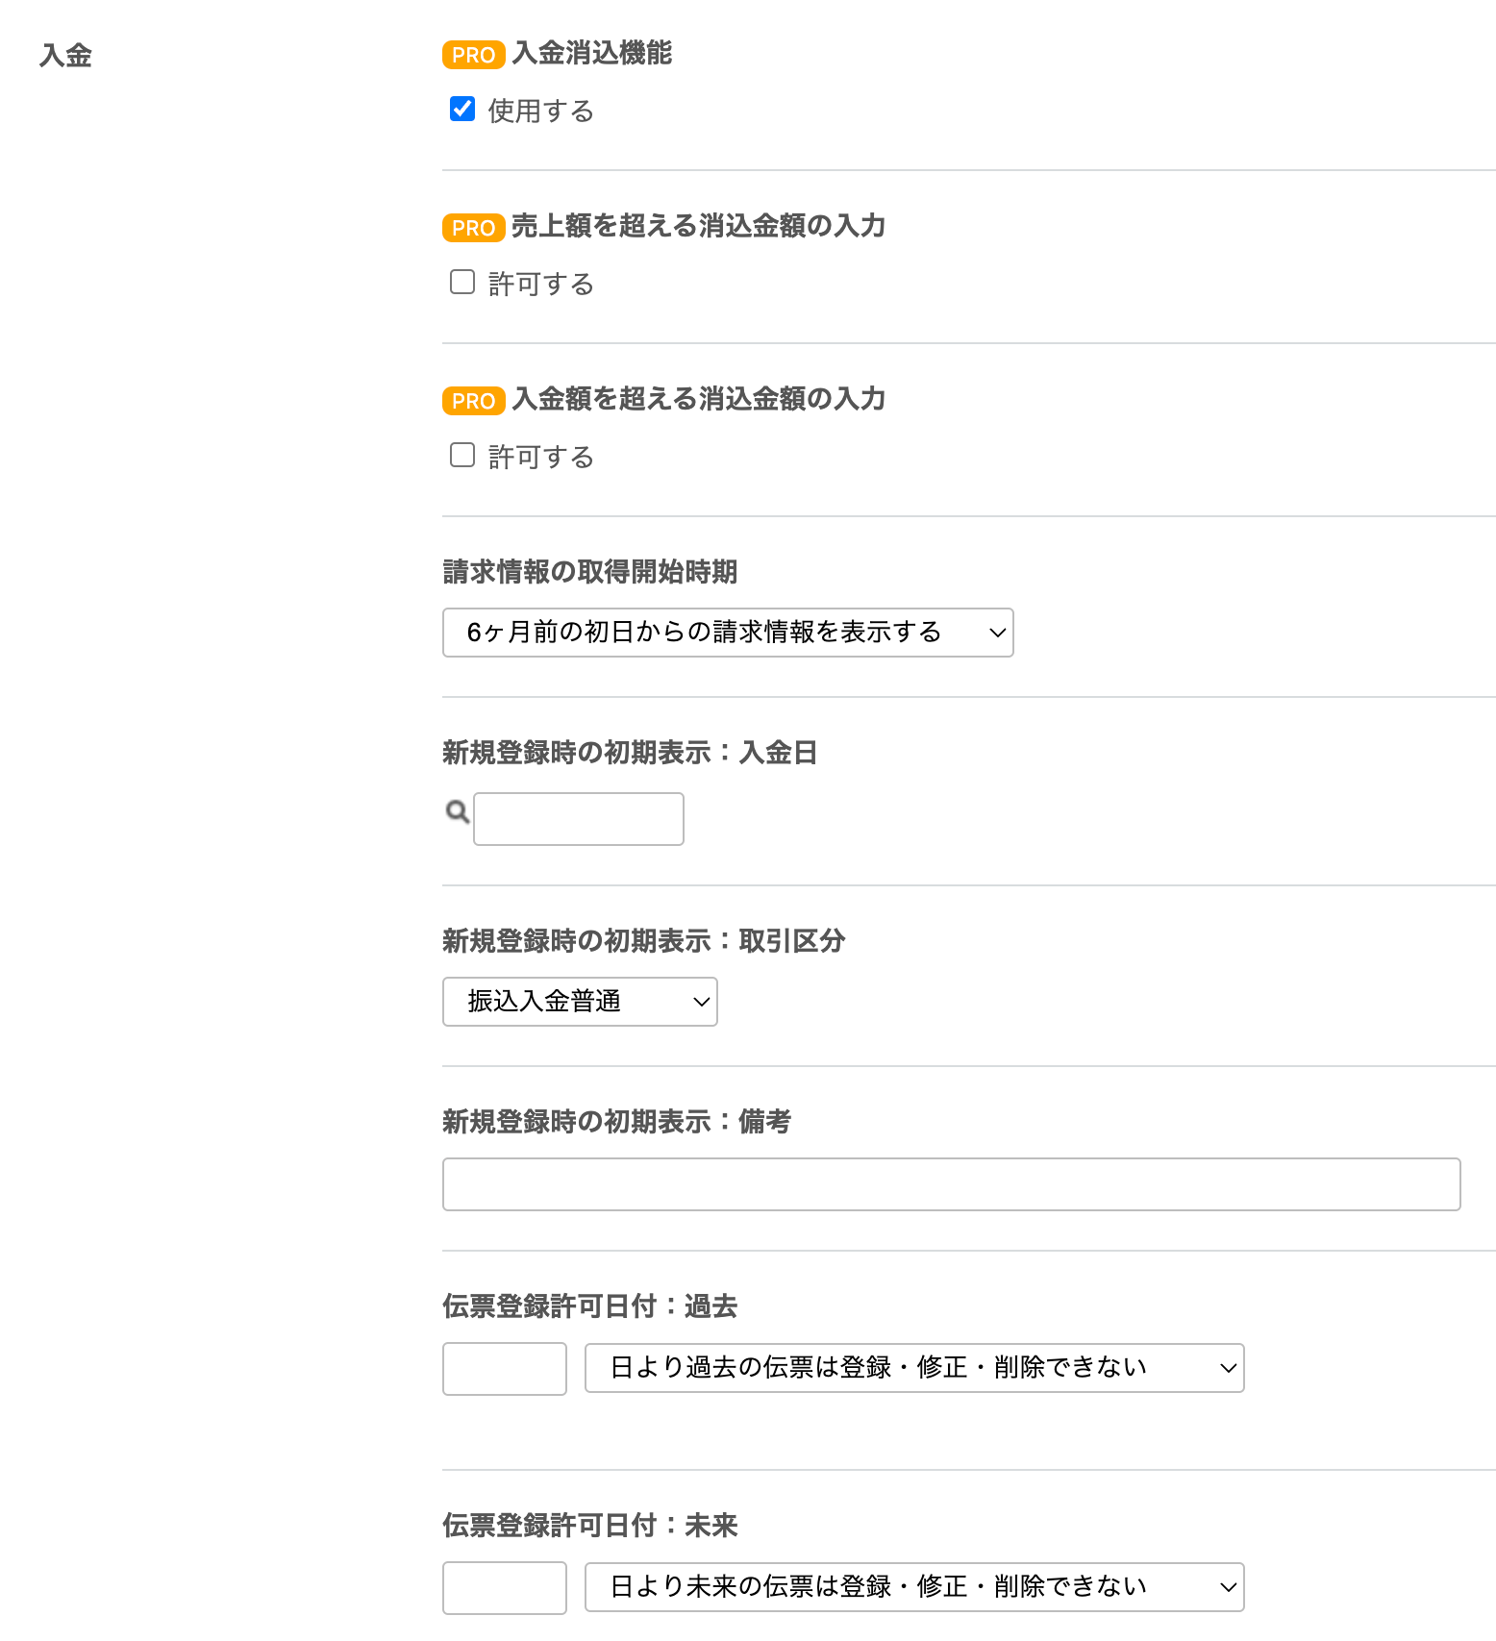The height and width of the screenshot is (1641, 1496).
Task: Enable 許可する for 売上額を超える消込金額の入力
Action: 462,282
